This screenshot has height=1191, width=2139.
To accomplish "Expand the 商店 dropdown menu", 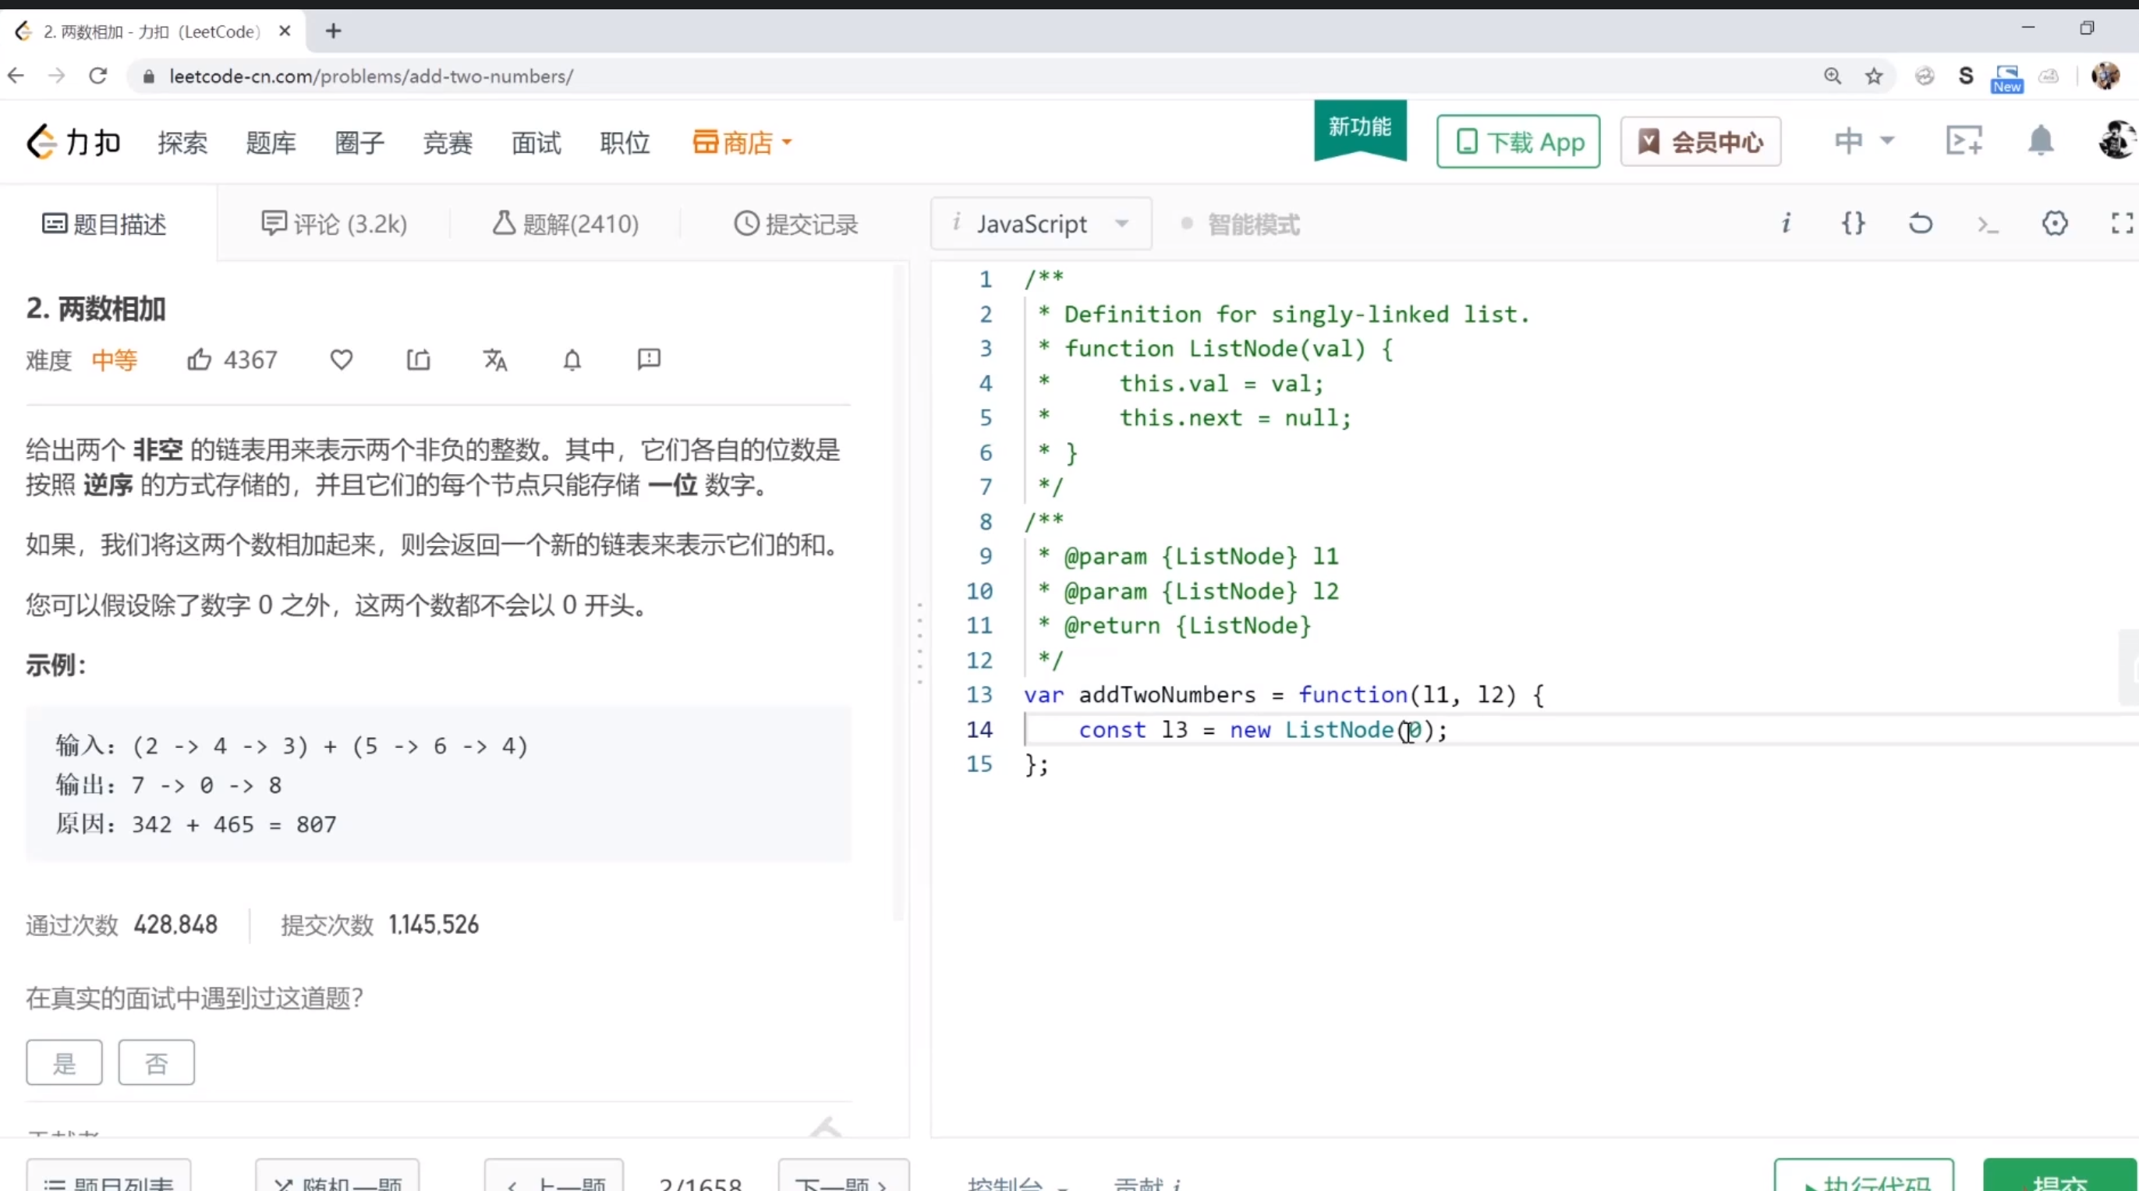I will click(x=742, y=142).
